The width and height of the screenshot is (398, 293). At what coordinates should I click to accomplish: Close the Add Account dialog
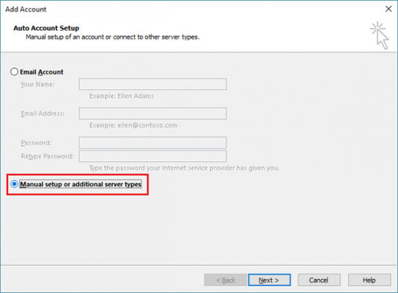pyautogui.click(x=388, y=9)
